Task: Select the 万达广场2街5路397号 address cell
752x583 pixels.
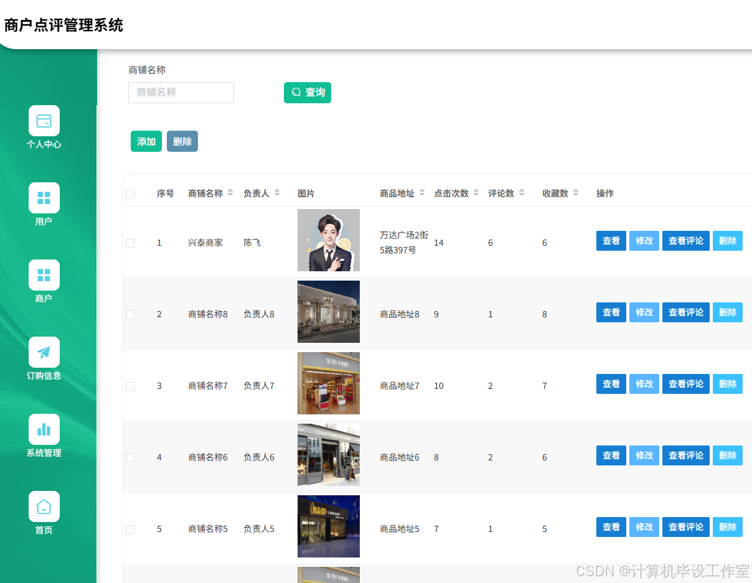Action: [404, 243]
